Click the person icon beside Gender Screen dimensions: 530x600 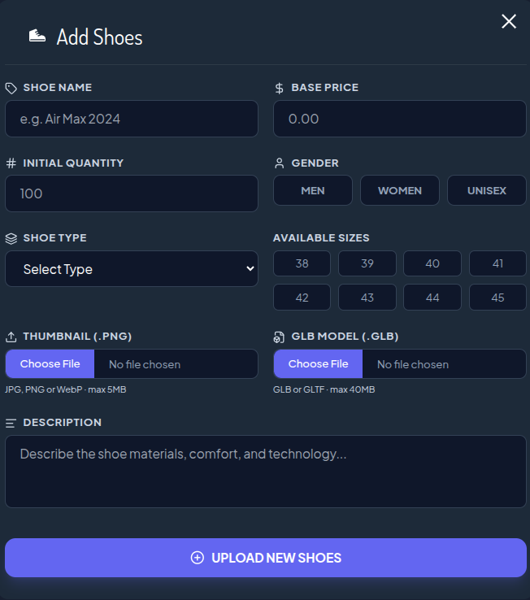click(x=280, y=163)
